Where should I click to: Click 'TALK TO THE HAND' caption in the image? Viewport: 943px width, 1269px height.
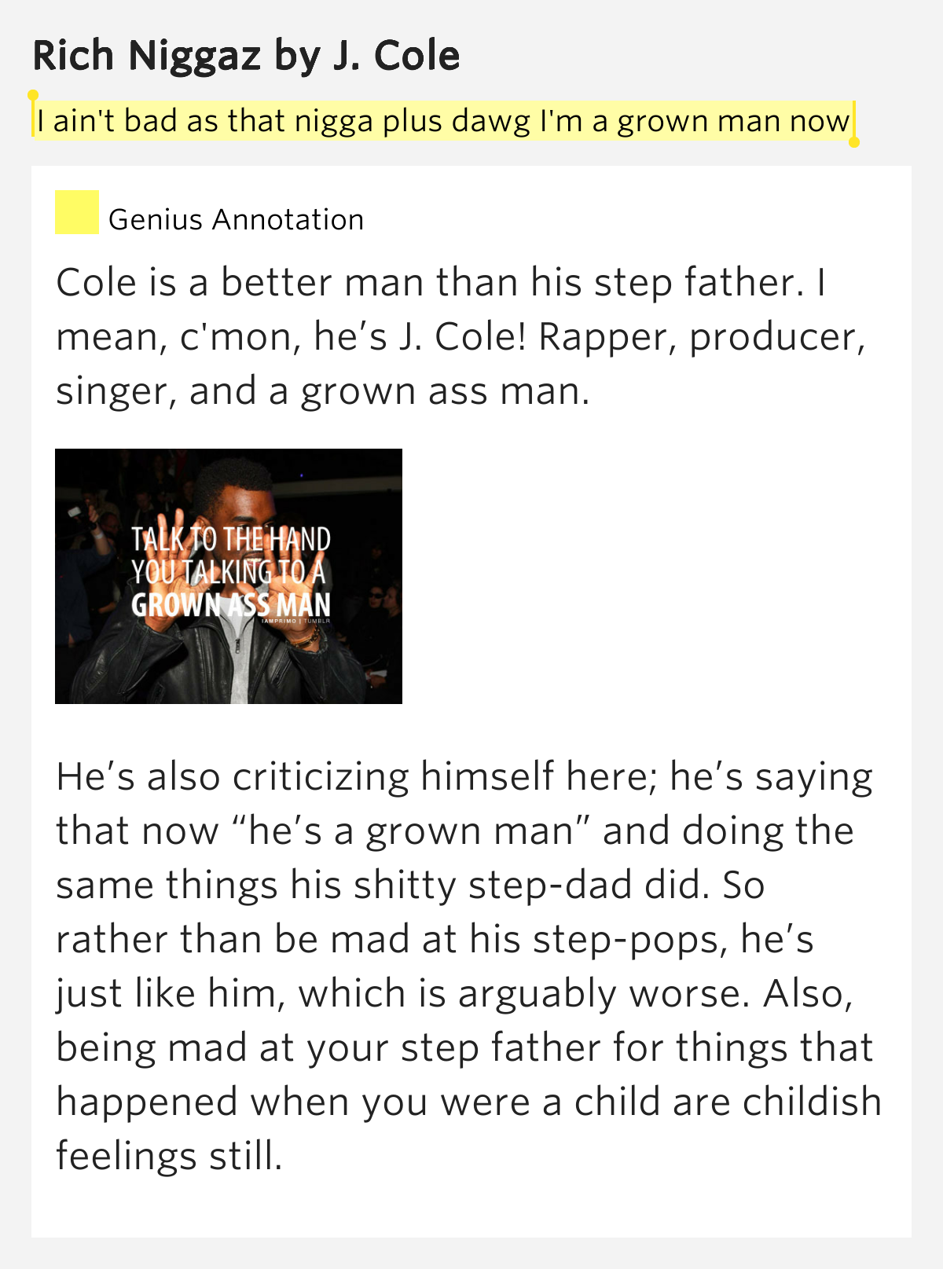coord(230,540)
